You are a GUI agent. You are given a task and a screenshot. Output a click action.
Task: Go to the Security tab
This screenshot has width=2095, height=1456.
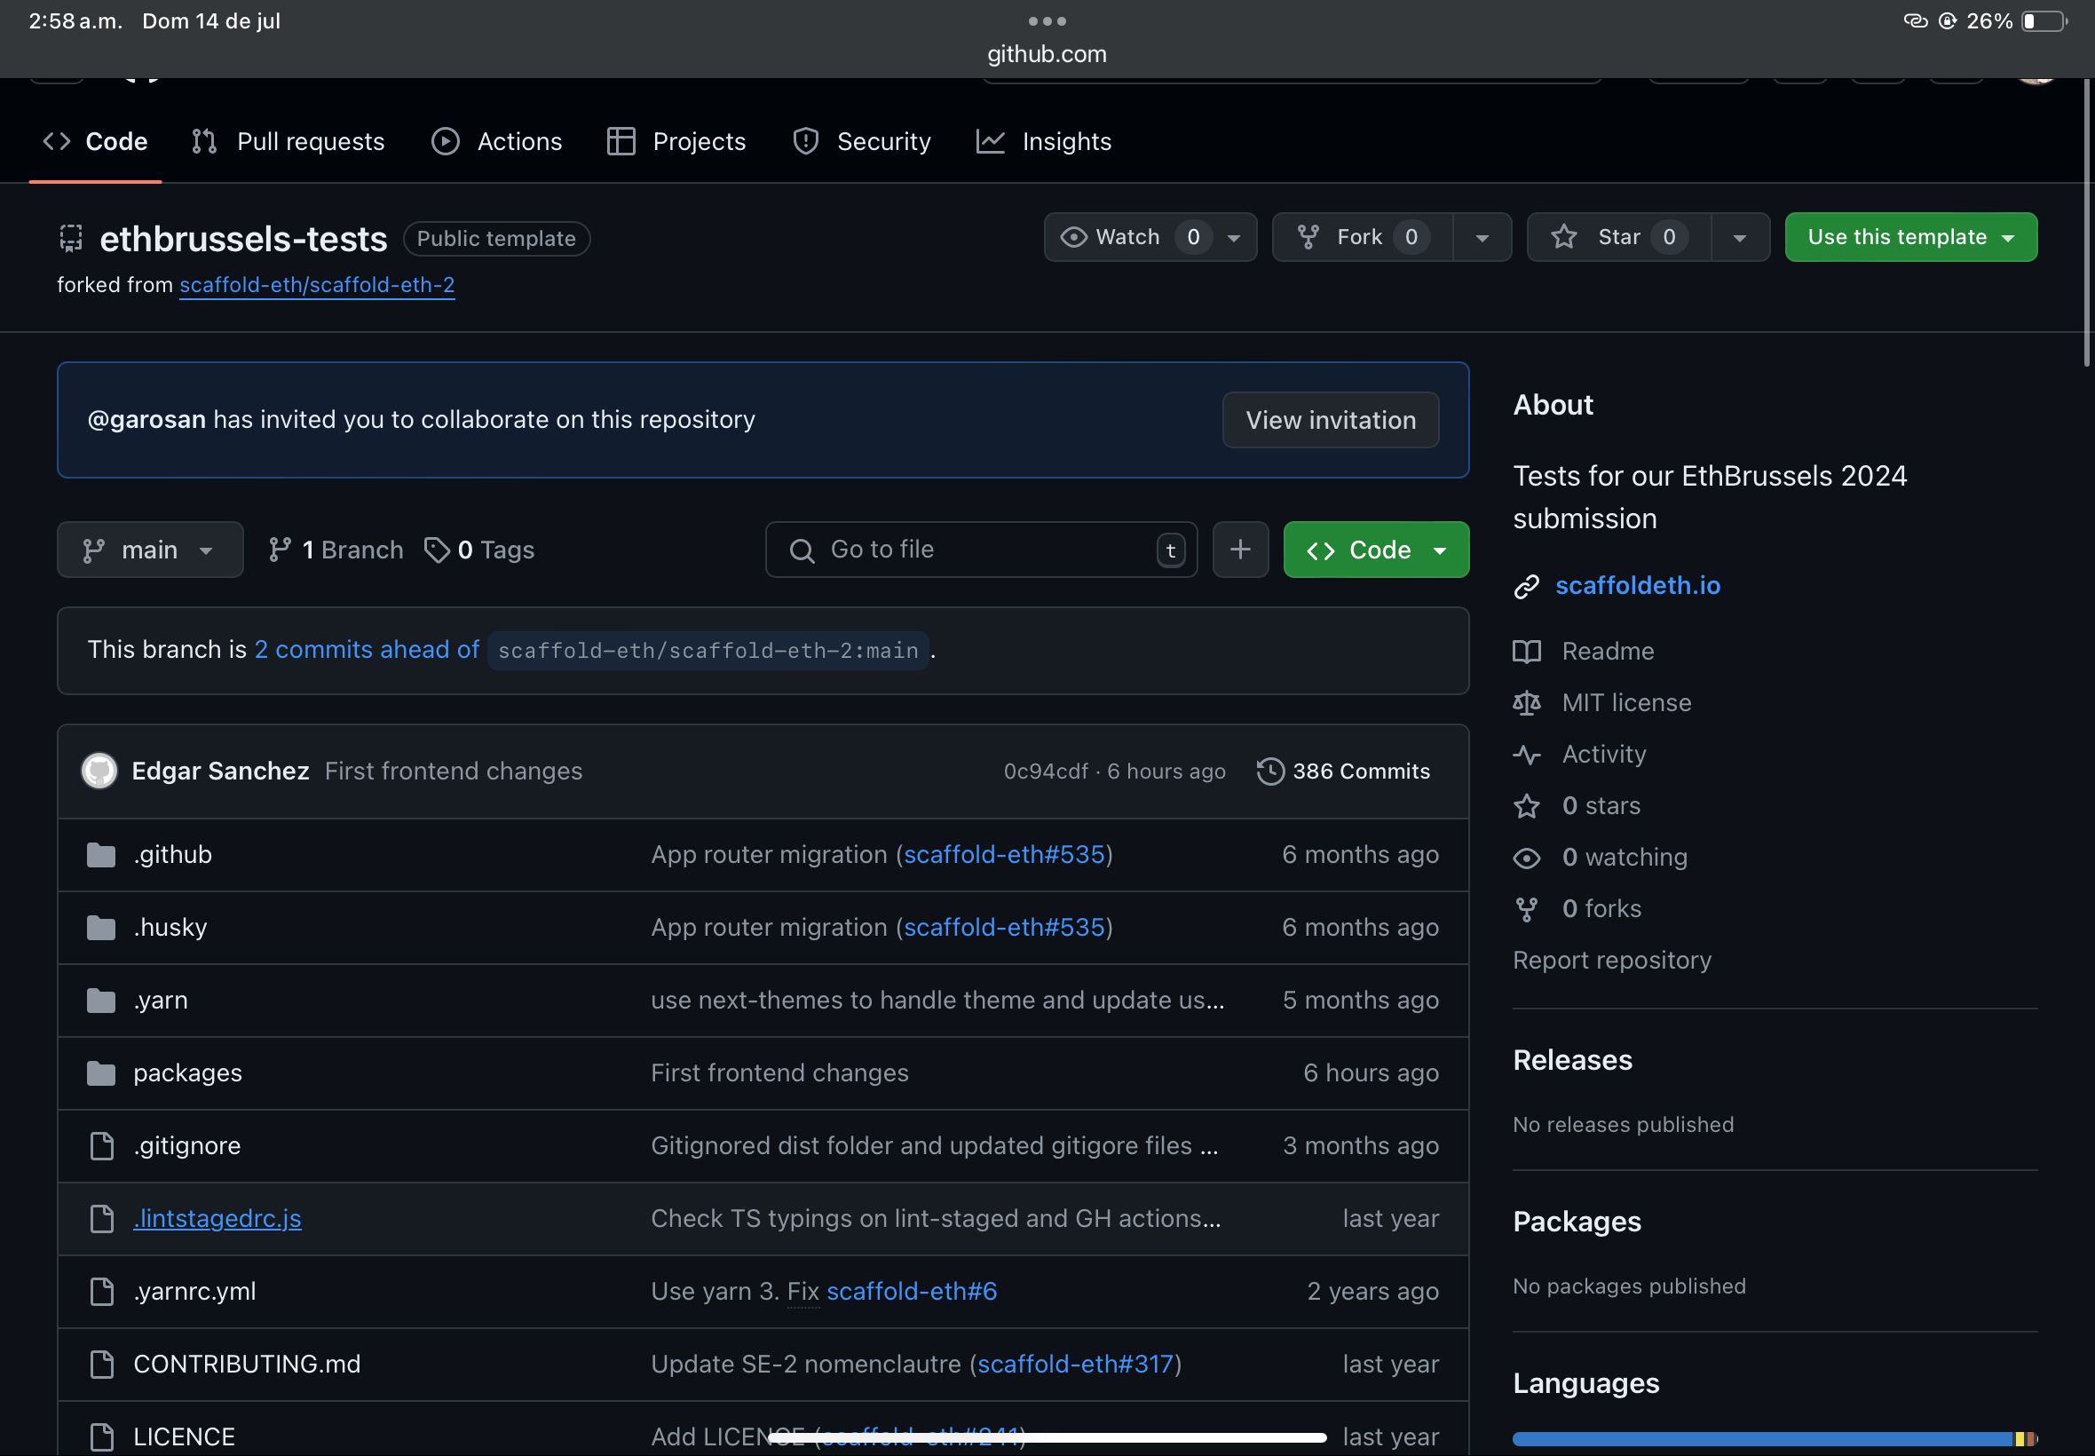(862, 141)
